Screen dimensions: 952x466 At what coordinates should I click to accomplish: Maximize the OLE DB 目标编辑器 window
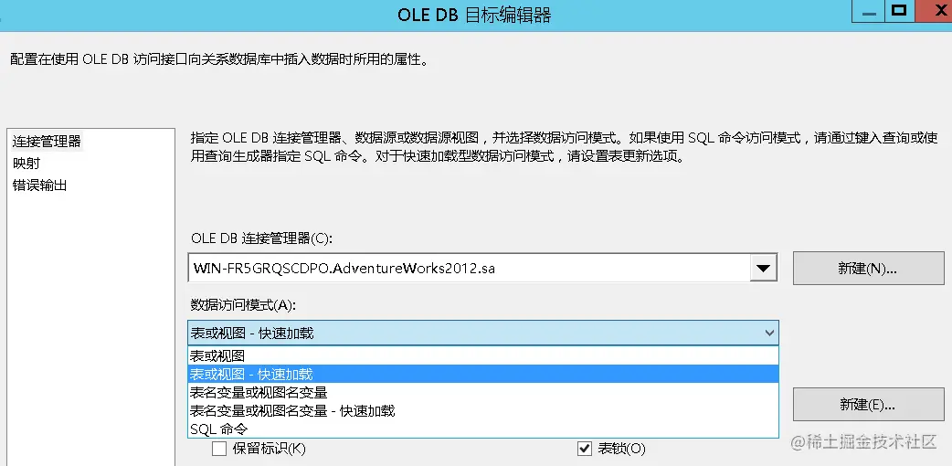[900, 12]
